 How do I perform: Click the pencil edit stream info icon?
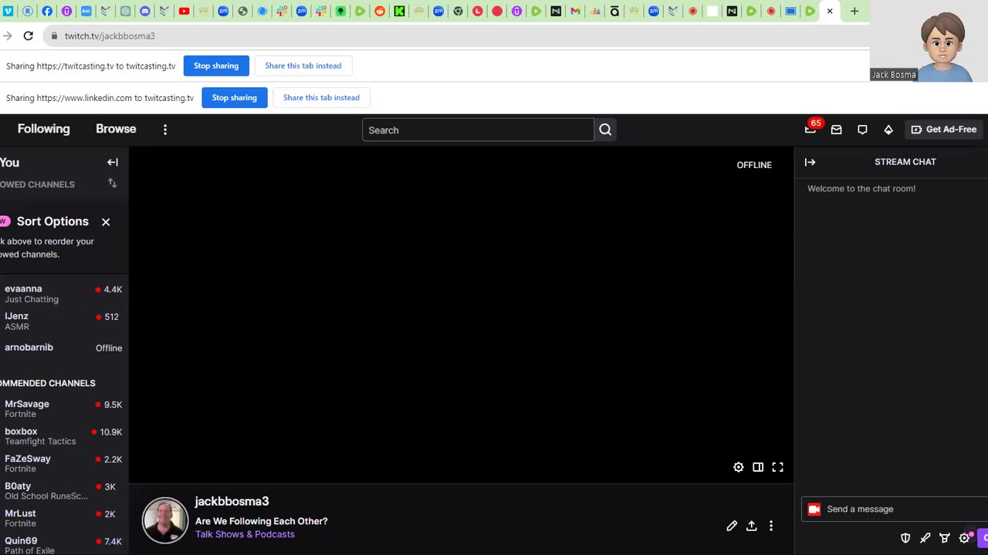tap(732, 526)
